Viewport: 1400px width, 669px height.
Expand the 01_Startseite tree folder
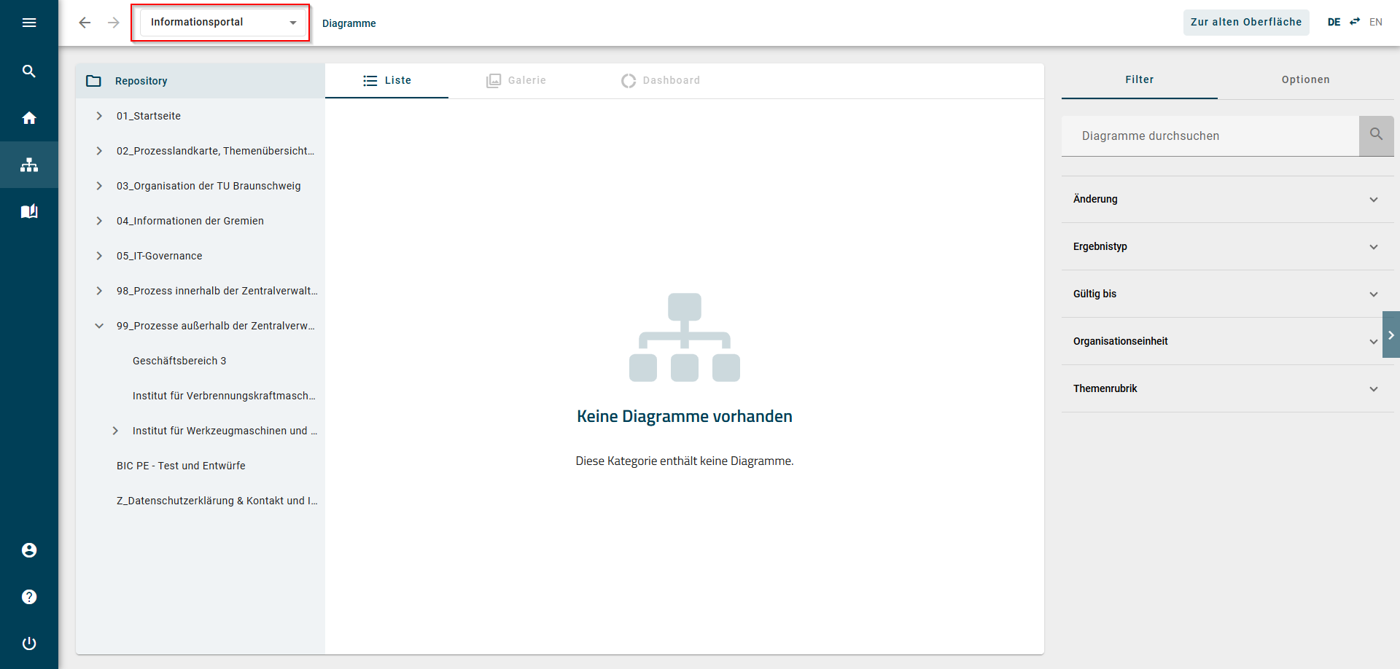tap(99, 116)
